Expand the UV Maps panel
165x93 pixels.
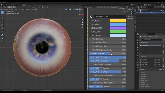[x=143, y=72]
